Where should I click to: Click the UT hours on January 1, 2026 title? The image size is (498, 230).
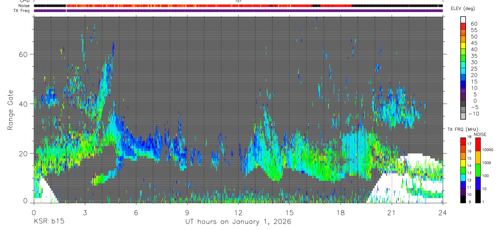point(238,221)
